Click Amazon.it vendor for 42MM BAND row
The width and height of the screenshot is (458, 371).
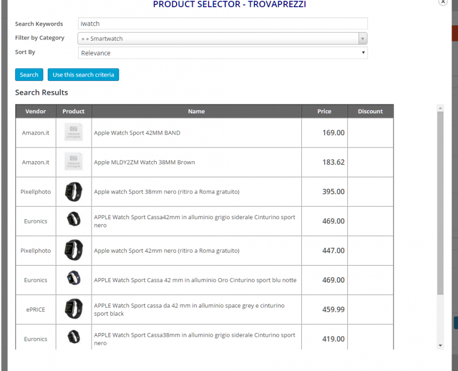(36, 133)
